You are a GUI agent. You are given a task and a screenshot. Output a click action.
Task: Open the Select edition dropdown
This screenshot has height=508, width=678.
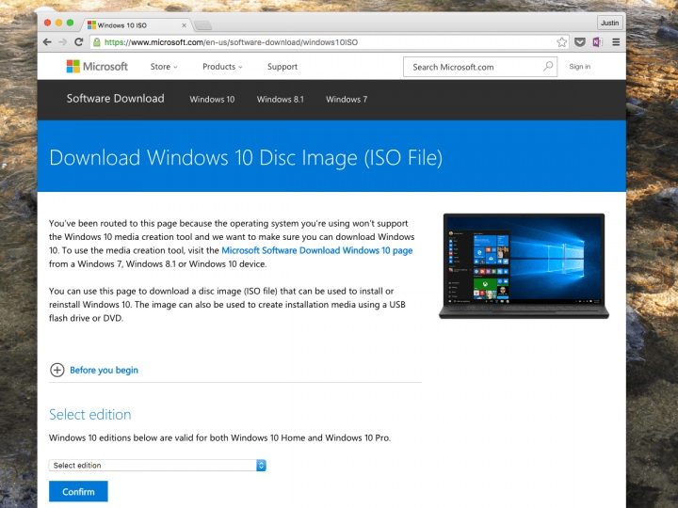(157, 466)
